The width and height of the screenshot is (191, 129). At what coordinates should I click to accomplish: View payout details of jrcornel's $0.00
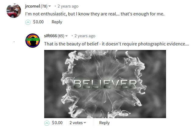pos(38,22)
